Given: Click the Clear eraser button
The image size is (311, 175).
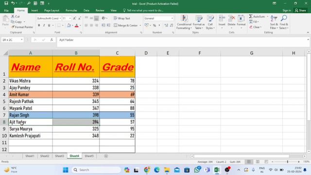Looking at the screenshot, I should pyautogui.click(x=256, y=27).
